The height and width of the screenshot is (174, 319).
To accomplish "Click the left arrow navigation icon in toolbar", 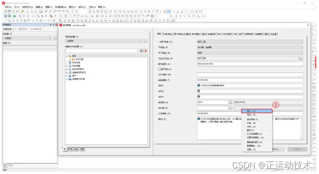I will coord(111,12).
